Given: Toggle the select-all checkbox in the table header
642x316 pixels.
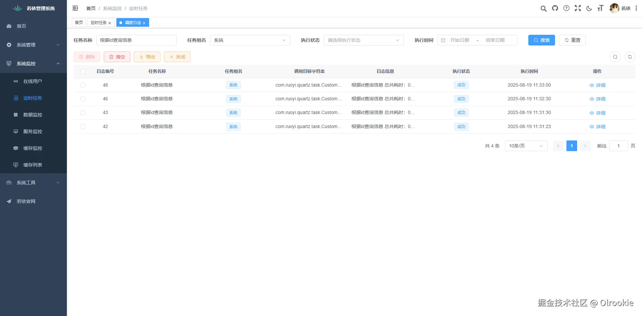Looking at the screenshot, I should 83,72.
